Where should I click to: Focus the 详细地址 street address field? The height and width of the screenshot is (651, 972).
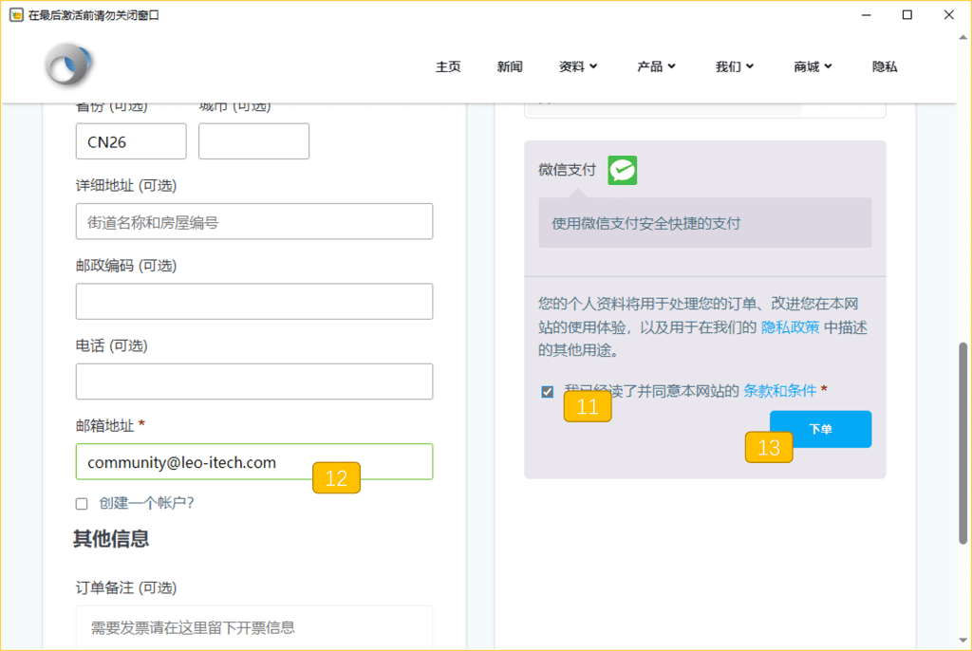(x=254, y=222)
